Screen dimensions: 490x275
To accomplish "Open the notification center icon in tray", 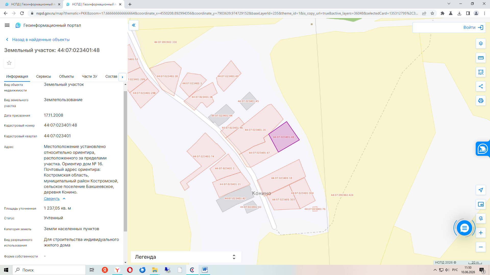I will point(482,270).
